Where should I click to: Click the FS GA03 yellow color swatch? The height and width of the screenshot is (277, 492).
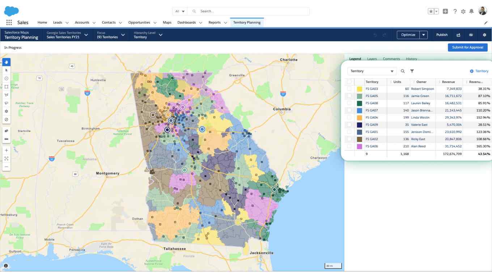360,89
